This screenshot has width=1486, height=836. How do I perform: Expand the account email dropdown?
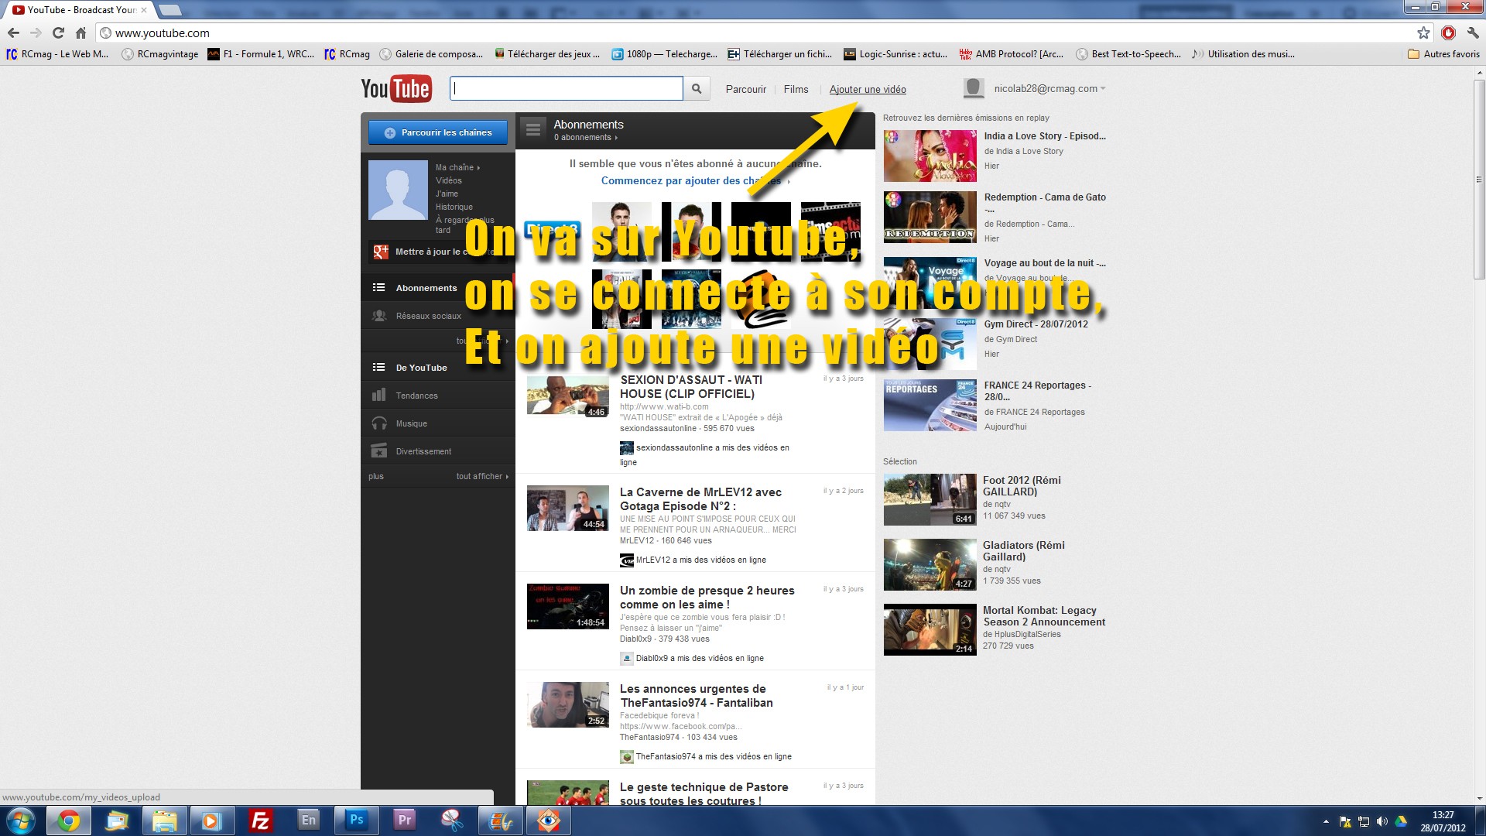tap(1103, 88)
